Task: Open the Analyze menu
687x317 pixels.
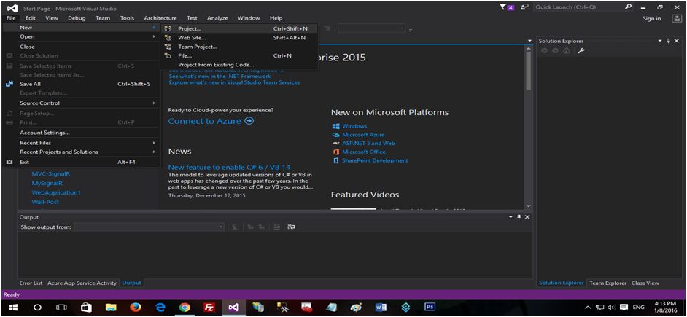Action: (x=217, y=18)
